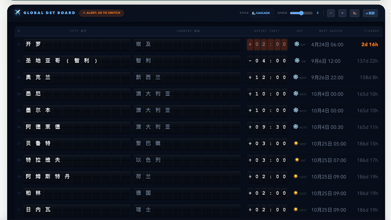Screen dimensions: 391x220
Task: Click the plus button in the toolbar
Action: point(342,13)
